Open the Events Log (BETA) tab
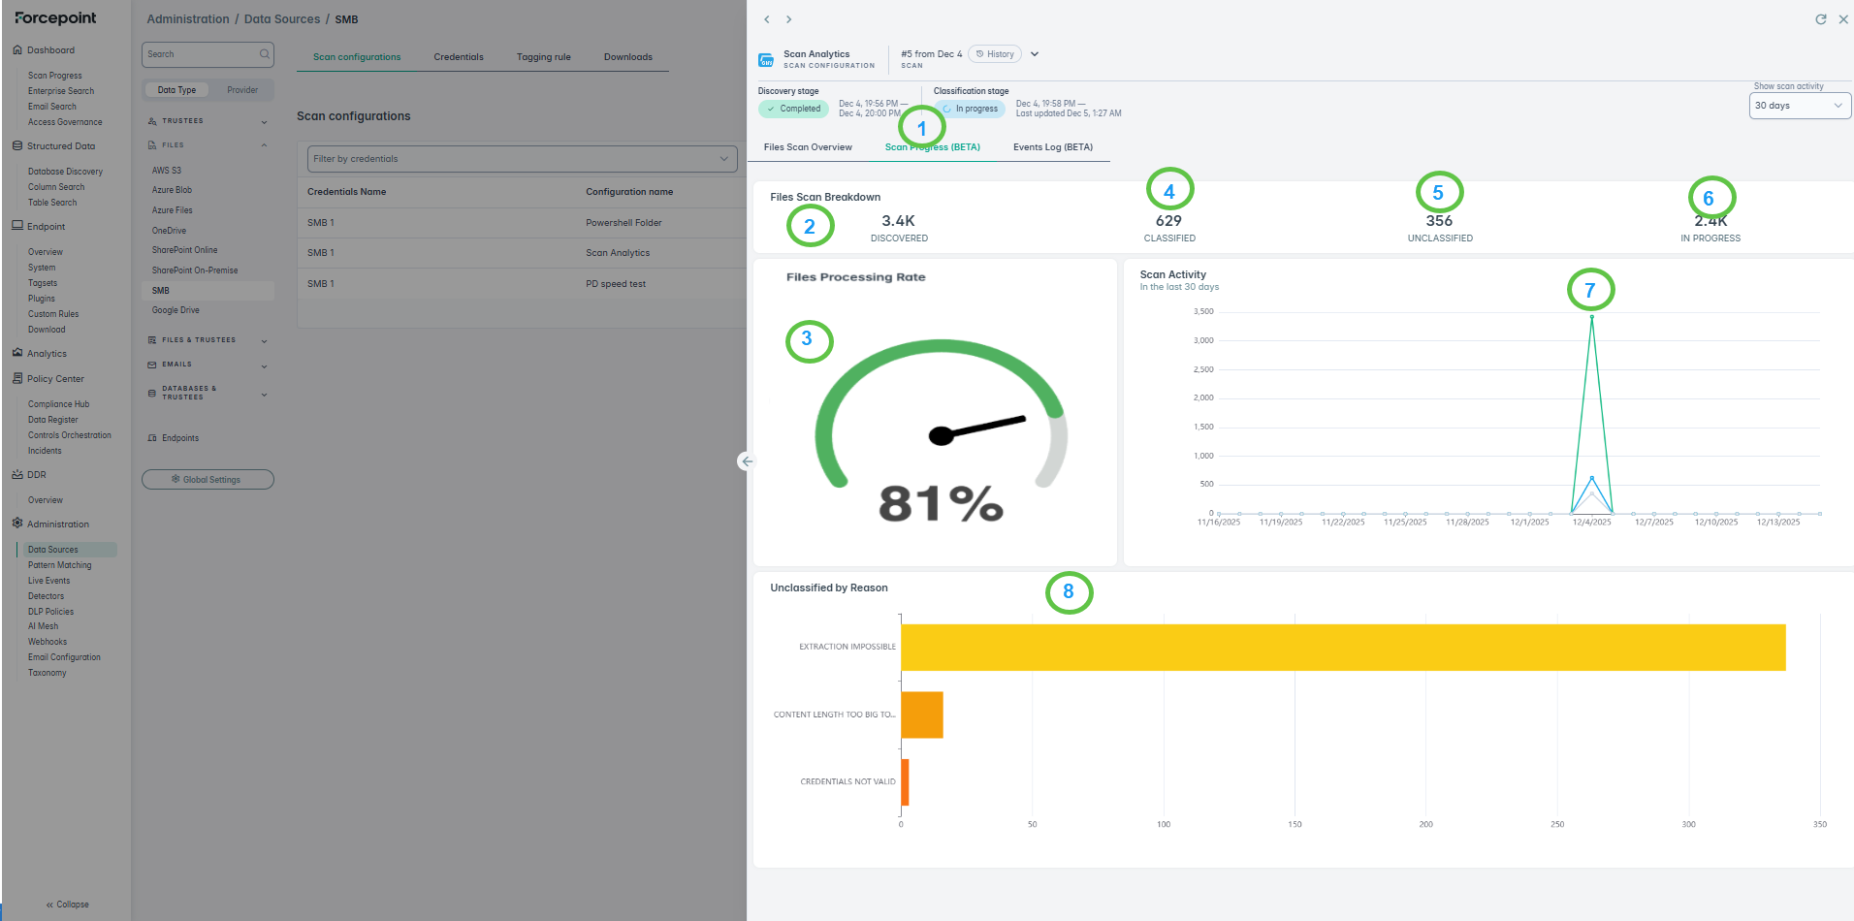 [1052, 147]
